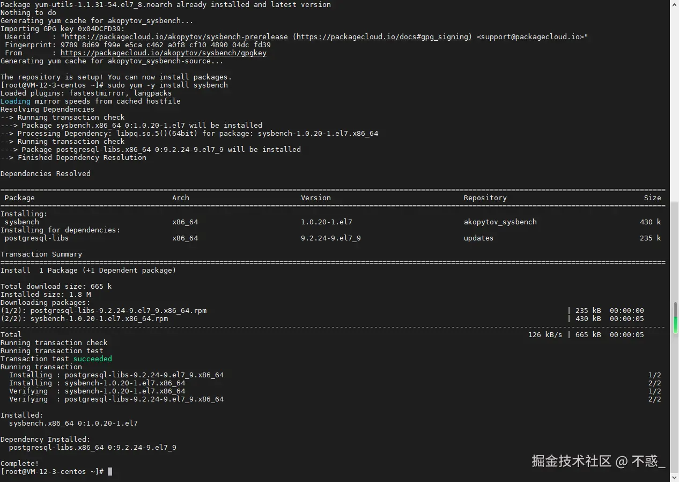The height and width of the screenshot is (482, 679).
Task: Click 'Finished Dependency Resolution' line
Action: [73, 158]
